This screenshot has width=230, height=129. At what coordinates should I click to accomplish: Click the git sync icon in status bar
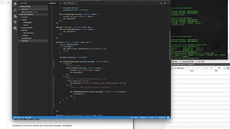pos(23,118)
